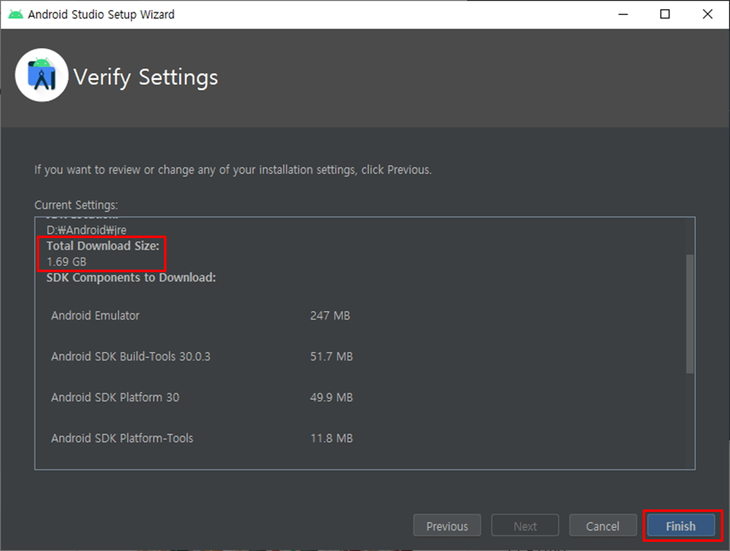The image size is (730, 551).
Task: Maximize the Setup Wizard window
Action: pos(665,14)
